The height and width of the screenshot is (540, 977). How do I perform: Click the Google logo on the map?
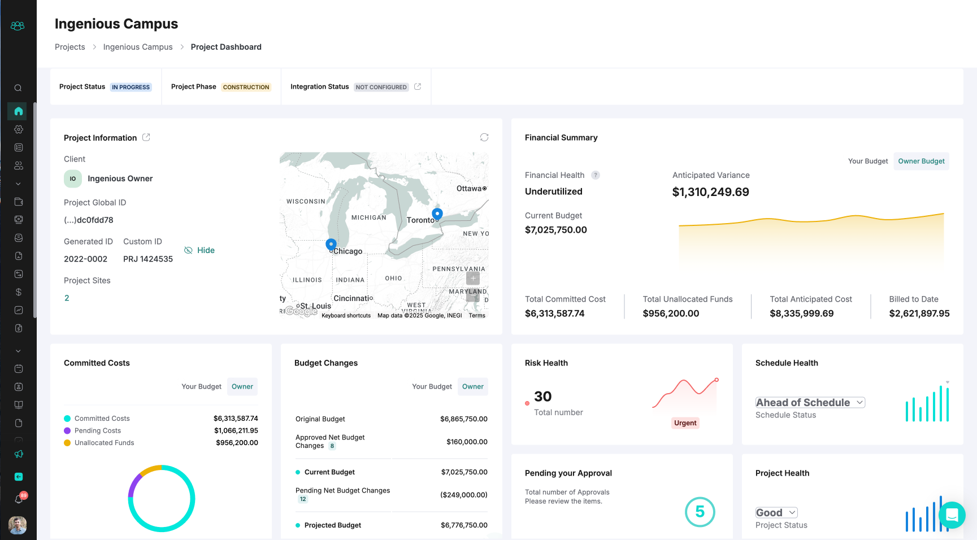click(301, 311)
